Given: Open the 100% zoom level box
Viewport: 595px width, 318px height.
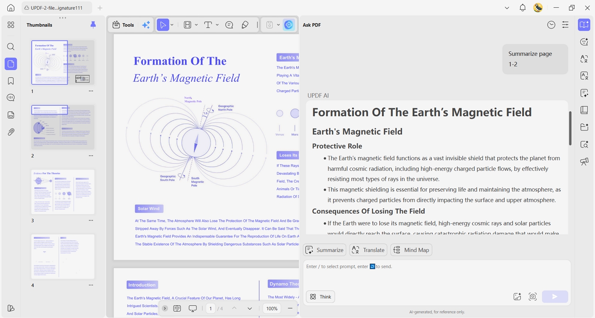Looking at the screenshot, I should tap(272, 308).
